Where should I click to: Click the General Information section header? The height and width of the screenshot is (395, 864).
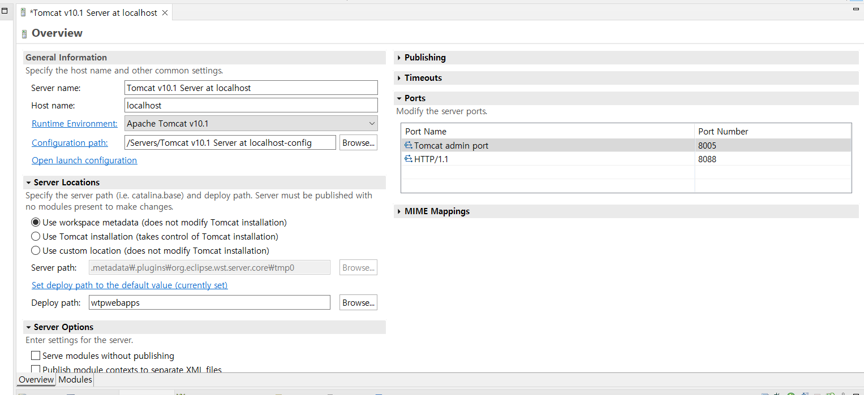tap(204, 58)
